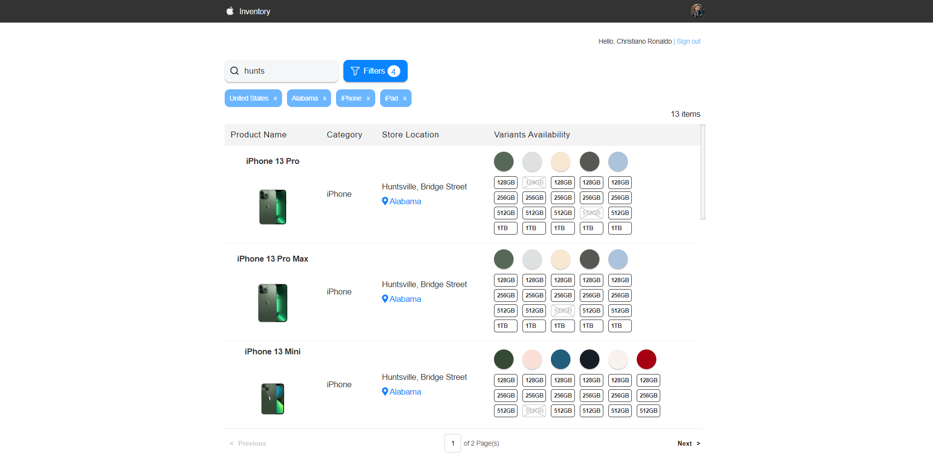Select midnight color swatch for iPhone 13 Mini
The width and height of the screenshot is (933, 454).
click(590, 359)
